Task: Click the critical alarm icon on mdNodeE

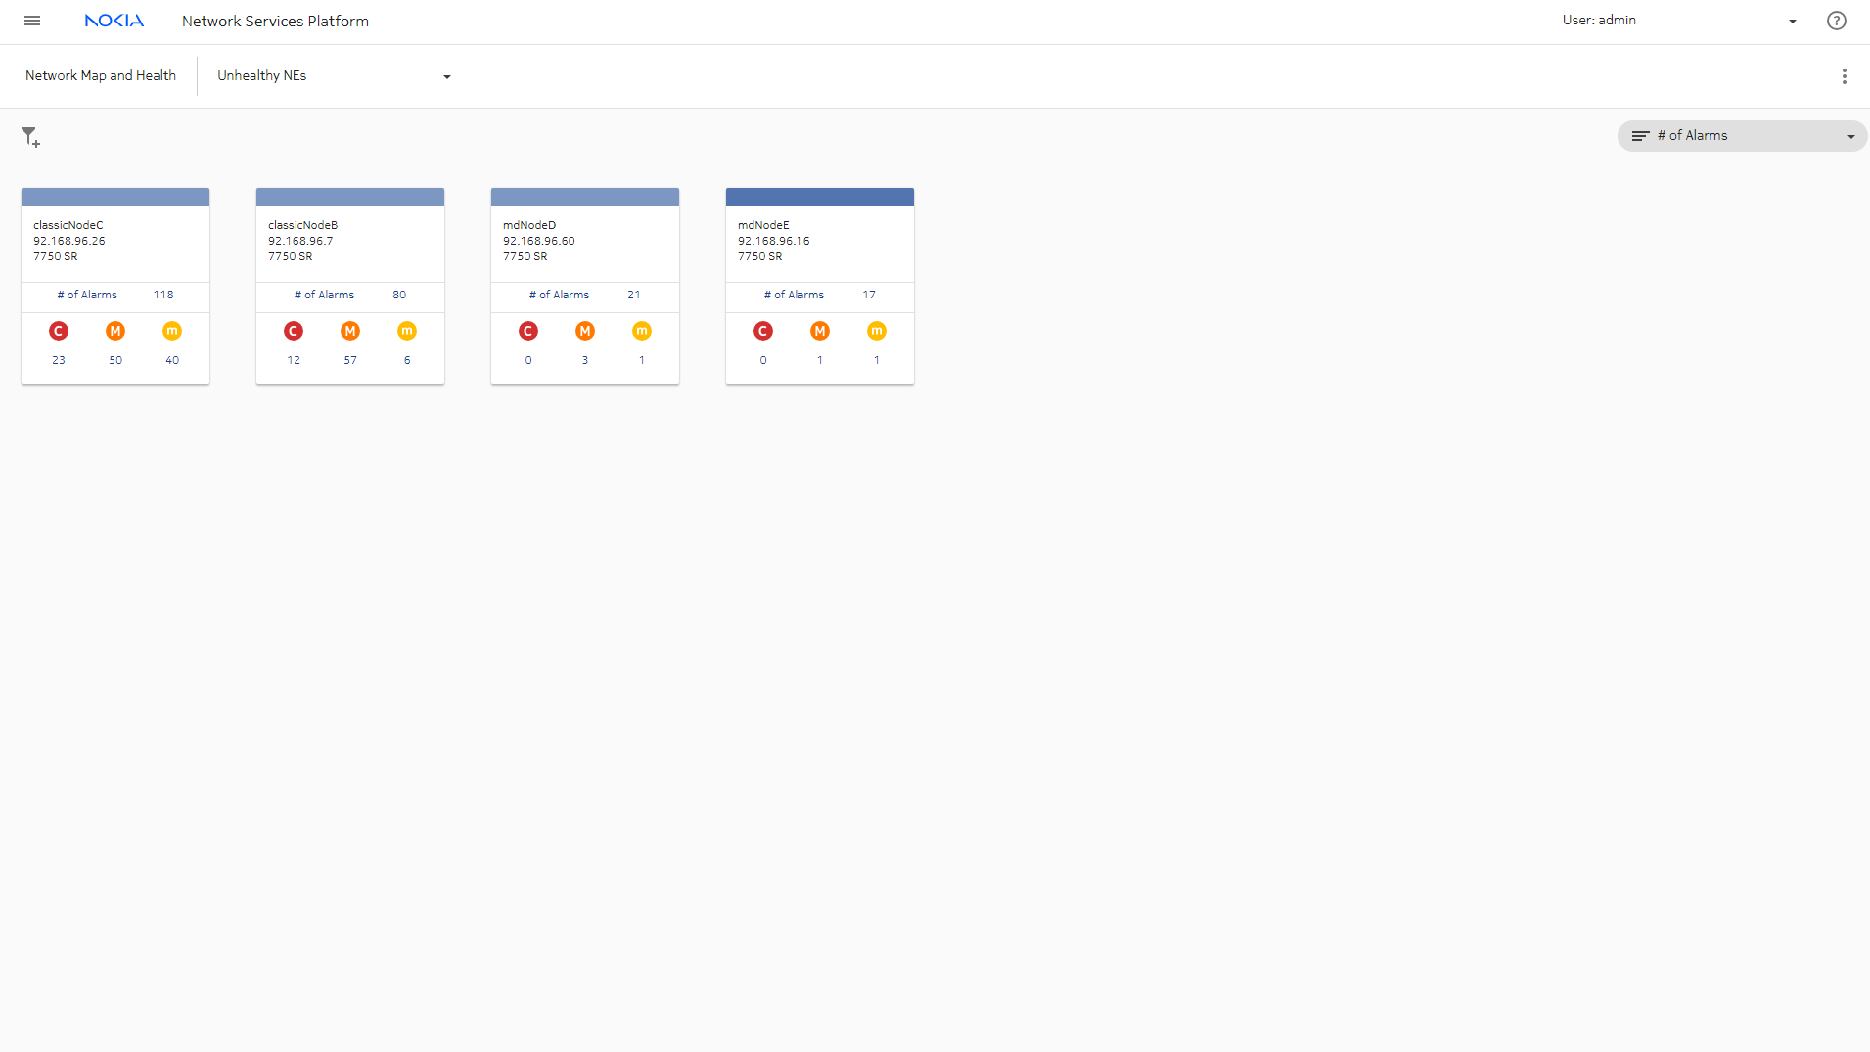Action: 763,331
